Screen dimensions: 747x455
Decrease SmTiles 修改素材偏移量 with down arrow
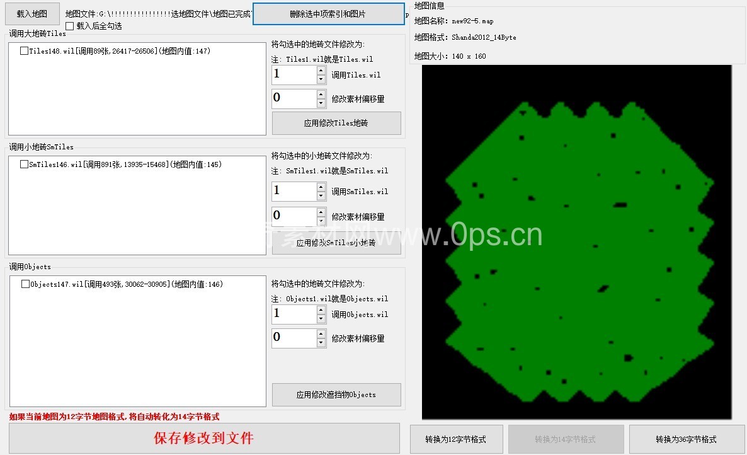321,221
